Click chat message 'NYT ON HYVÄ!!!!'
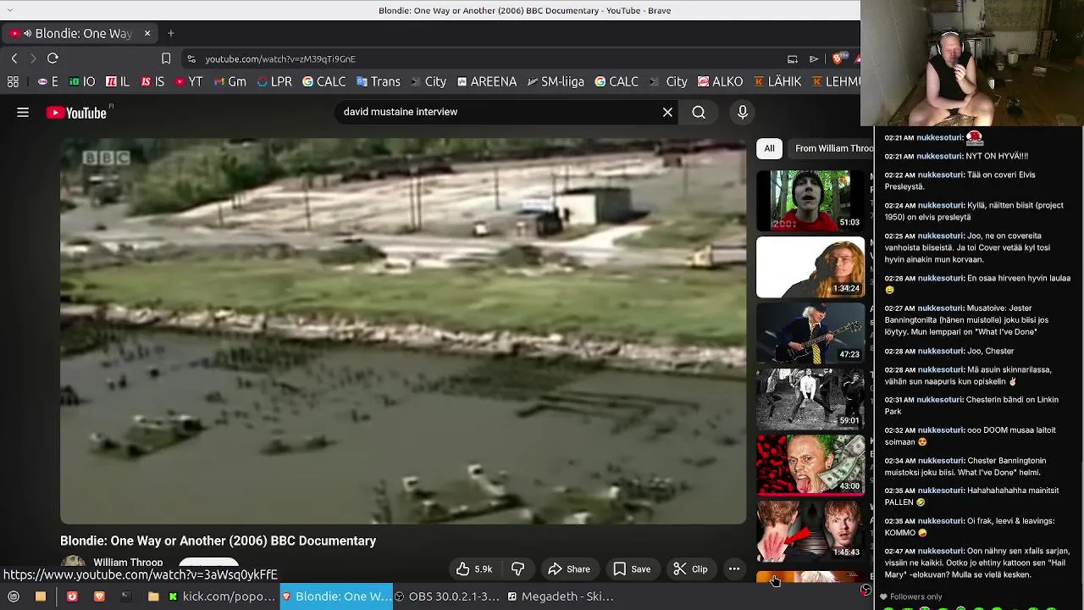1084x610 pixels. [x=998, y=156]
